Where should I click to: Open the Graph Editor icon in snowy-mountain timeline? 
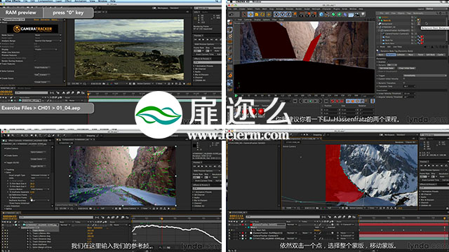pyautogui.click(x=354, y=218)
